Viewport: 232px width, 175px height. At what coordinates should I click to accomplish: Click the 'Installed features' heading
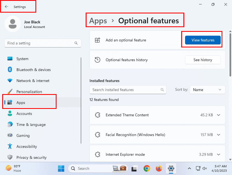click(104, 81)
